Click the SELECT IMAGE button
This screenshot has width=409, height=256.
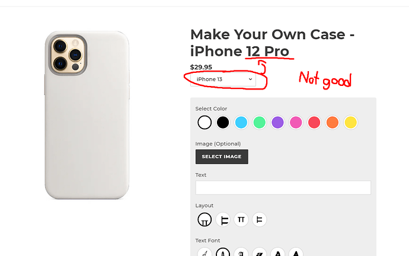tap(222, 156)
